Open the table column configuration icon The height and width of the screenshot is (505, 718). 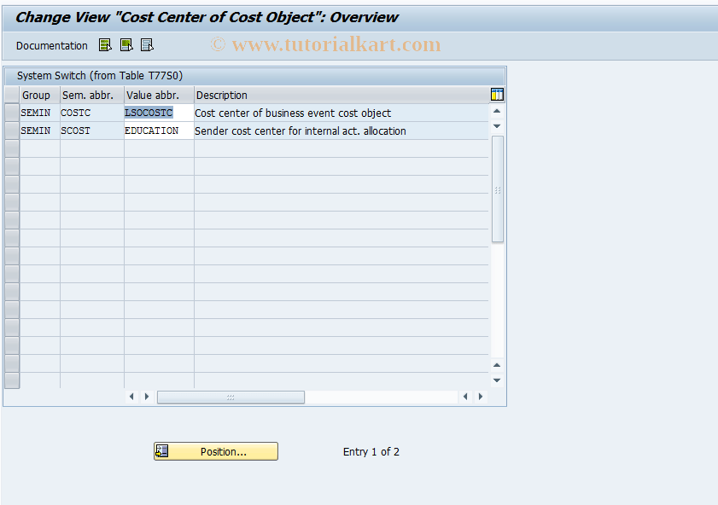[x=496, y=95]
